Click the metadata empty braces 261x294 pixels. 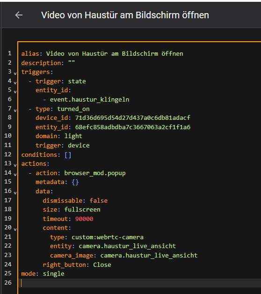click(x=75, y=182)
